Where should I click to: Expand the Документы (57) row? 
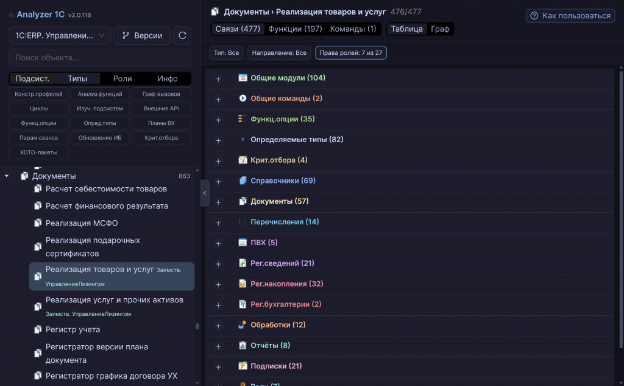tap(218, 202)
